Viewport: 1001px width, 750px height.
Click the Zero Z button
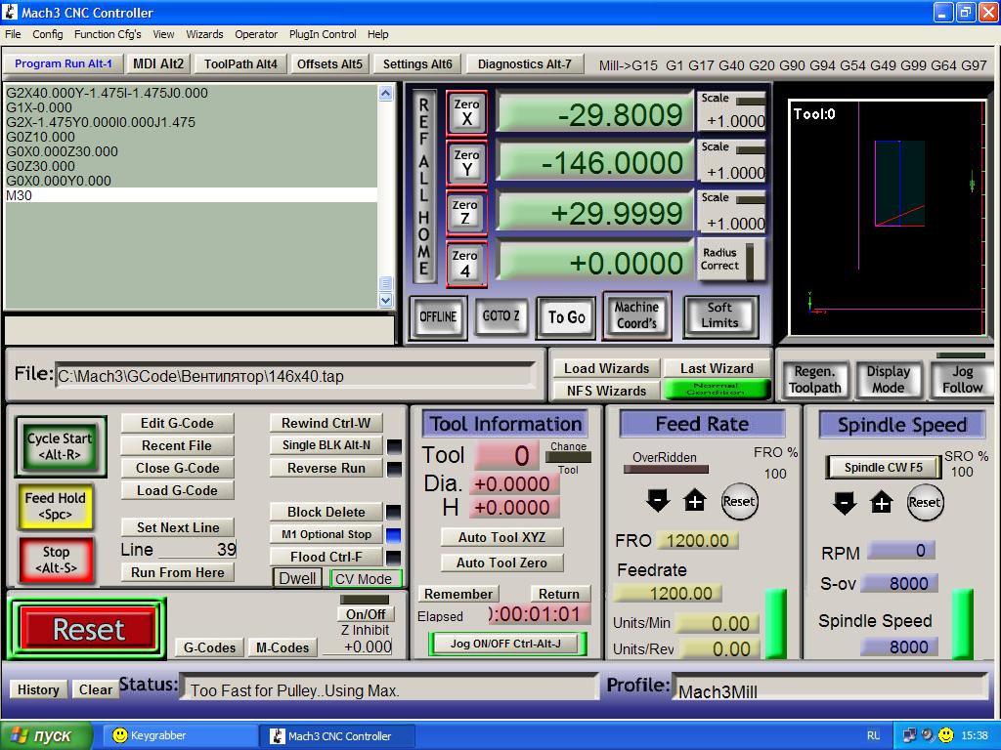click(466, 212)
